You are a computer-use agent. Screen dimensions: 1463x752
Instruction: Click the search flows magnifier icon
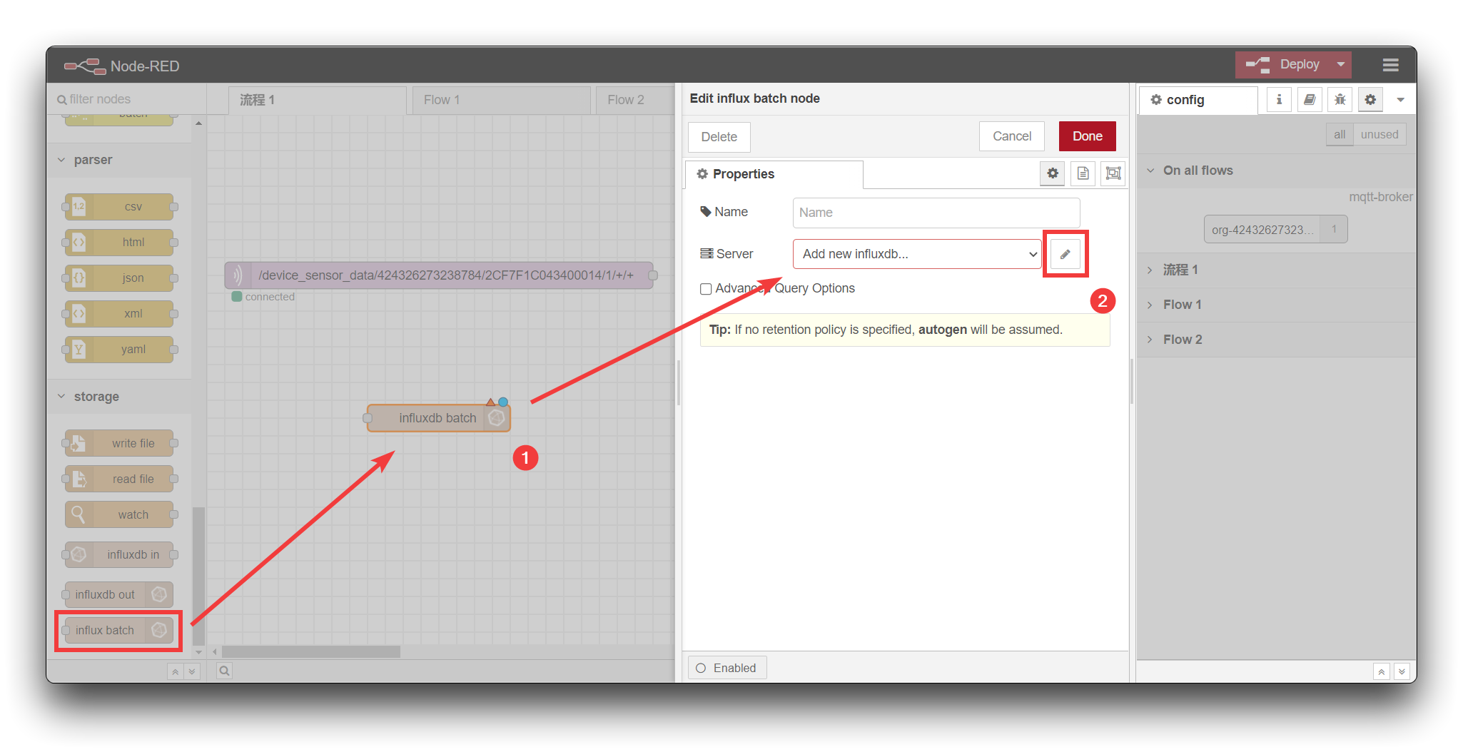tap(224, 671)
